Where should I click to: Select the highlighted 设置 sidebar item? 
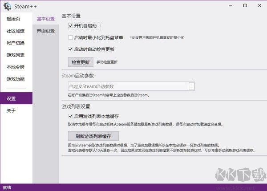click(x=16, y=98)
